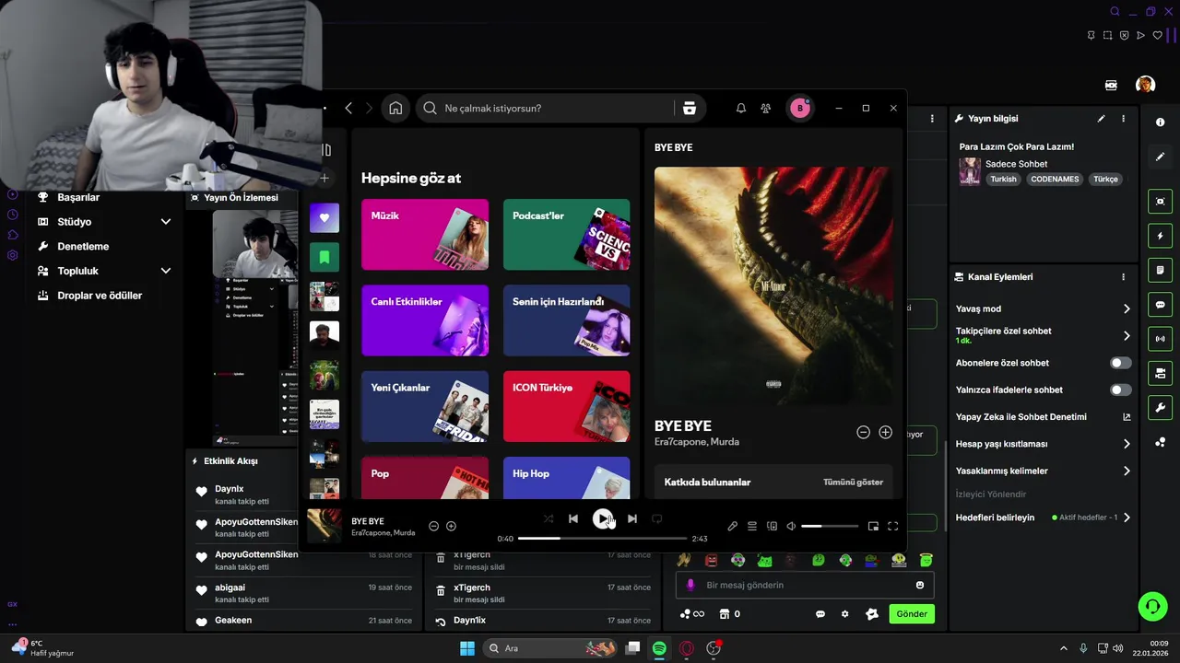Enter Spotify full screen mode

892,526
